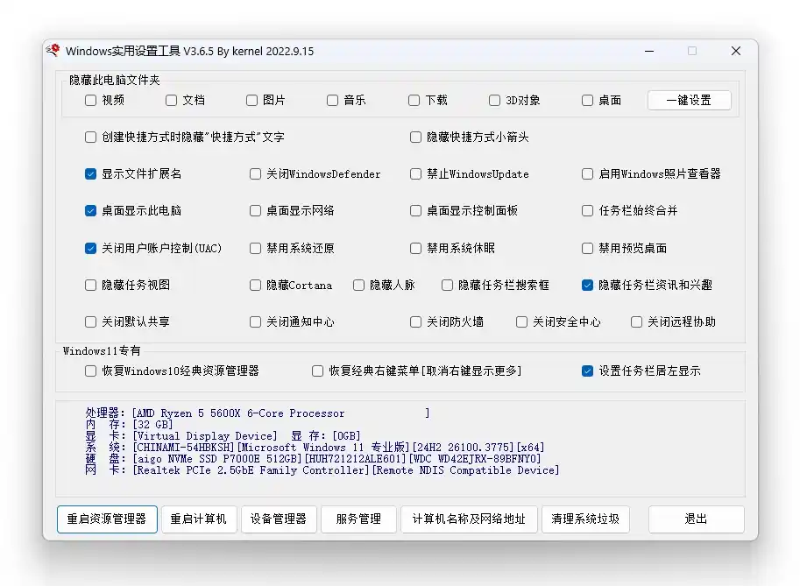Image resolution: width=800 pixels, height=586 pixels.
Task: Uncheck 桌面显示此电脑
Action: point(90,210)
